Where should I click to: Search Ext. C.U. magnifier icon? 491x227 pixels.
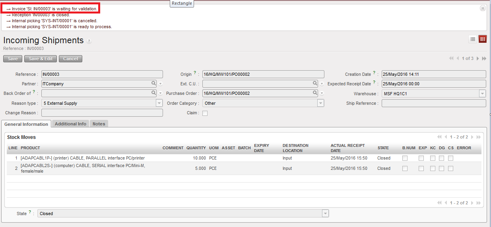[315, 84]
